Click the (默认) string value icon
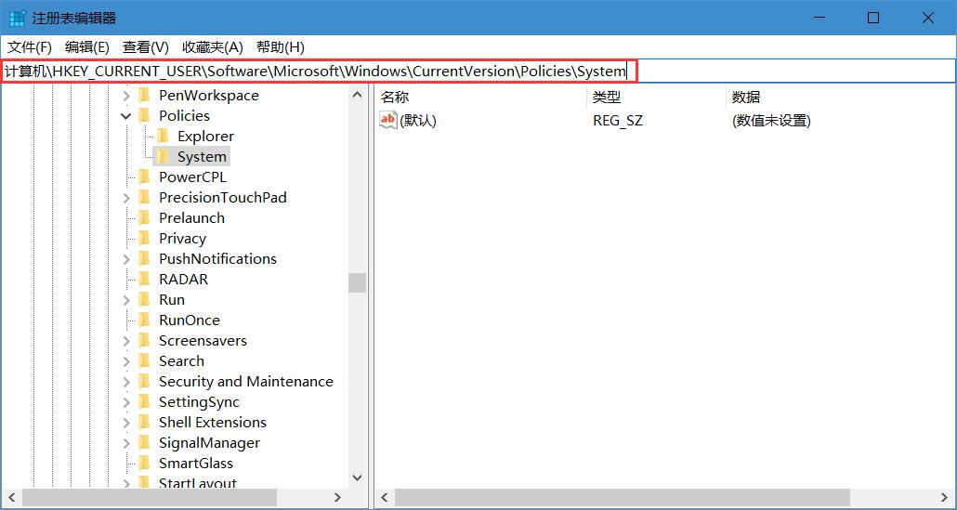Image resolution: width=957 pixels, height=510 pixels. (x=388, y=120)
